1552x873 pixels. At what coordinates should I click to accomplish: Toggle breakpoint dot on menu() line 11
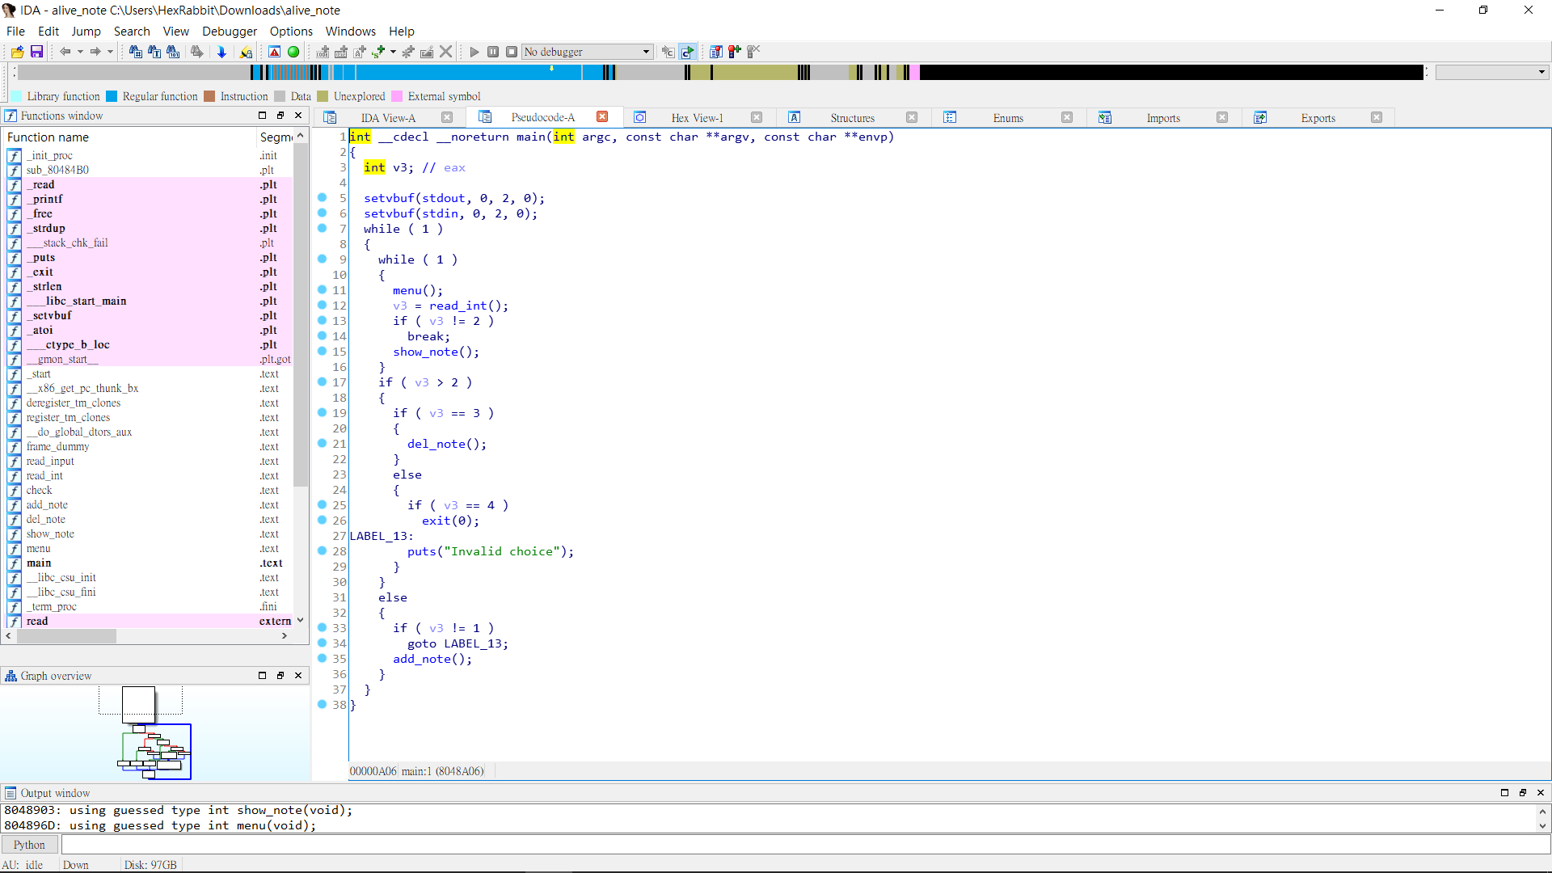click(x=322, y=289)
